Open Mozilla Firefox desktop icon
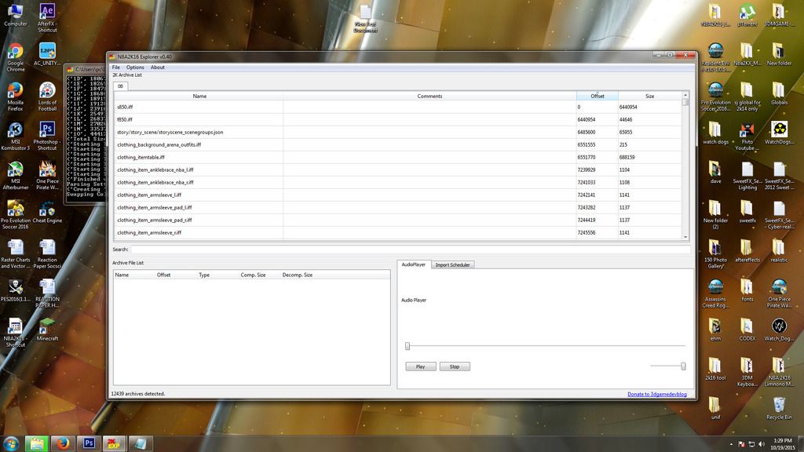 click(x=16, y=97)
